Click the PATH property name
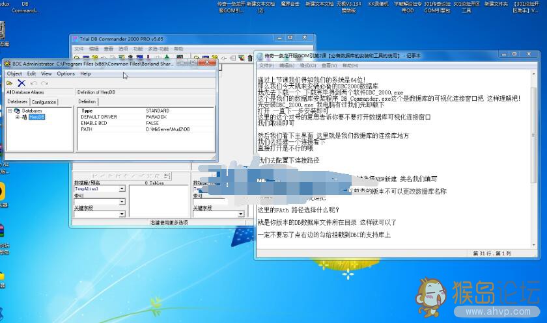This screenshot has width=547, height=323. coord(87,129)
